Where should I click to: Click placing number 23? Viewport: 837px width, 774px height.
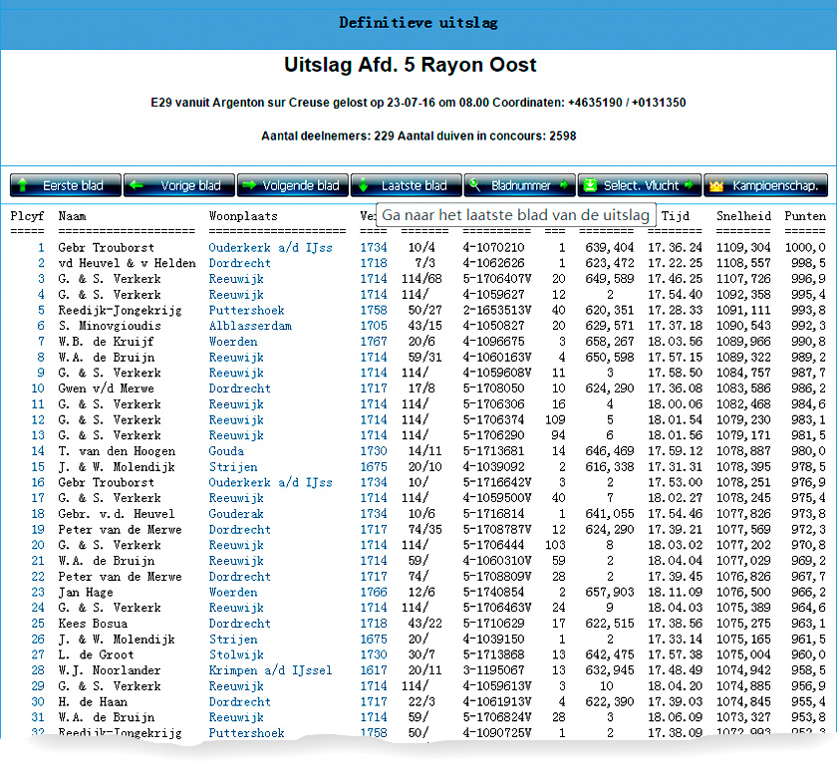click(x=38, y=593)
